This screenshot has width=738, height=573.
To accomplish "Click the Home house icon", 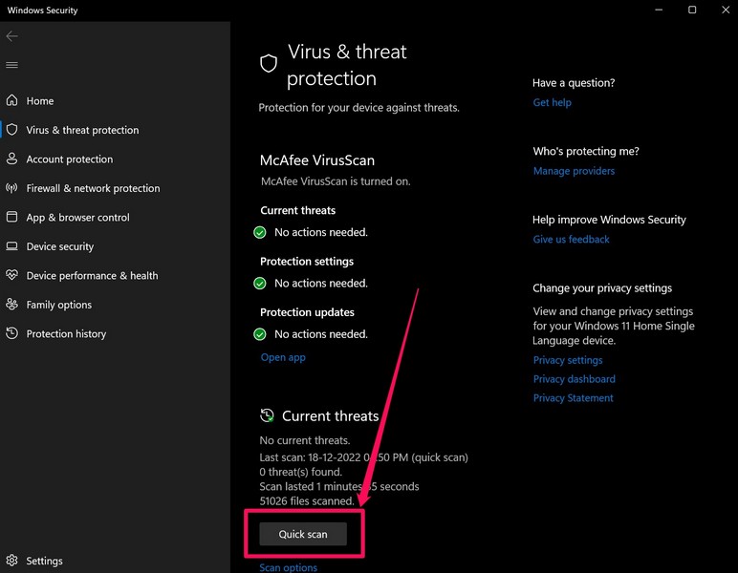I will [11, 100].
